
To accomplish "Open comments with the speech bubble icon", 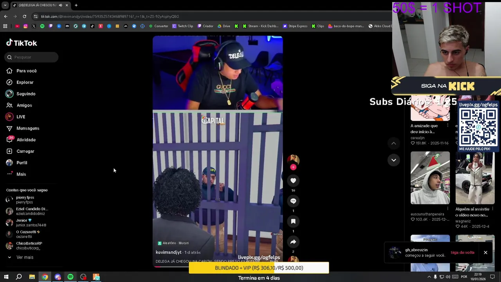I will [x=293, y=201].
